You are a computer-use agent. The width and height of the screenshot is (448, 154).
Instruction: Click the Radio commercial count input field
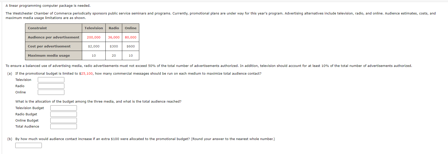point(51,86)
